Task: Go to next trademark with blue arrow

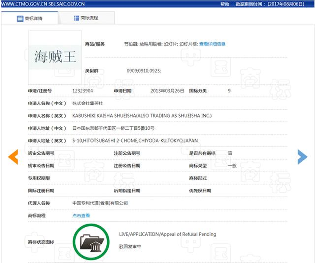Action: point(302,157)
